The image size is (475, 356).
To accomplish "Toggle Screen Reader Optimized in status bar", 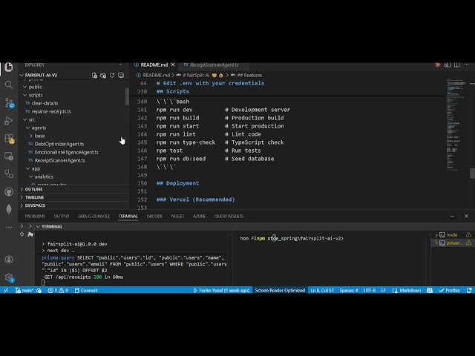I will [x=280, y=290].
